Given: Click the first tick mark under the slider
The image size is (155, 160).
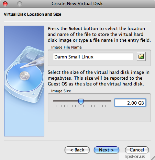Looking at the screenshot, I should pyautogui.click(x=56, y=106).
